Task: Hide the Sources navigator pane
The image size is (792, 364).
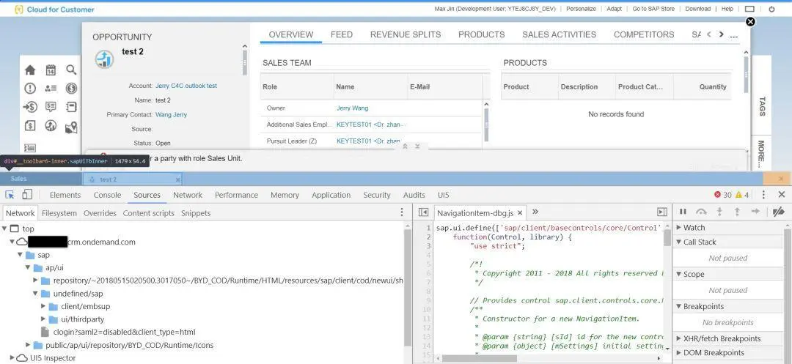Action: pyautogui.click(x=424, y=212)
